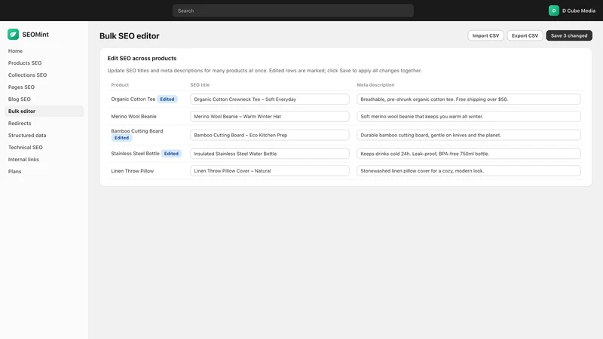Click the Product column header
Viewport: 603px width, 339px height.
[x=120, y=85]
